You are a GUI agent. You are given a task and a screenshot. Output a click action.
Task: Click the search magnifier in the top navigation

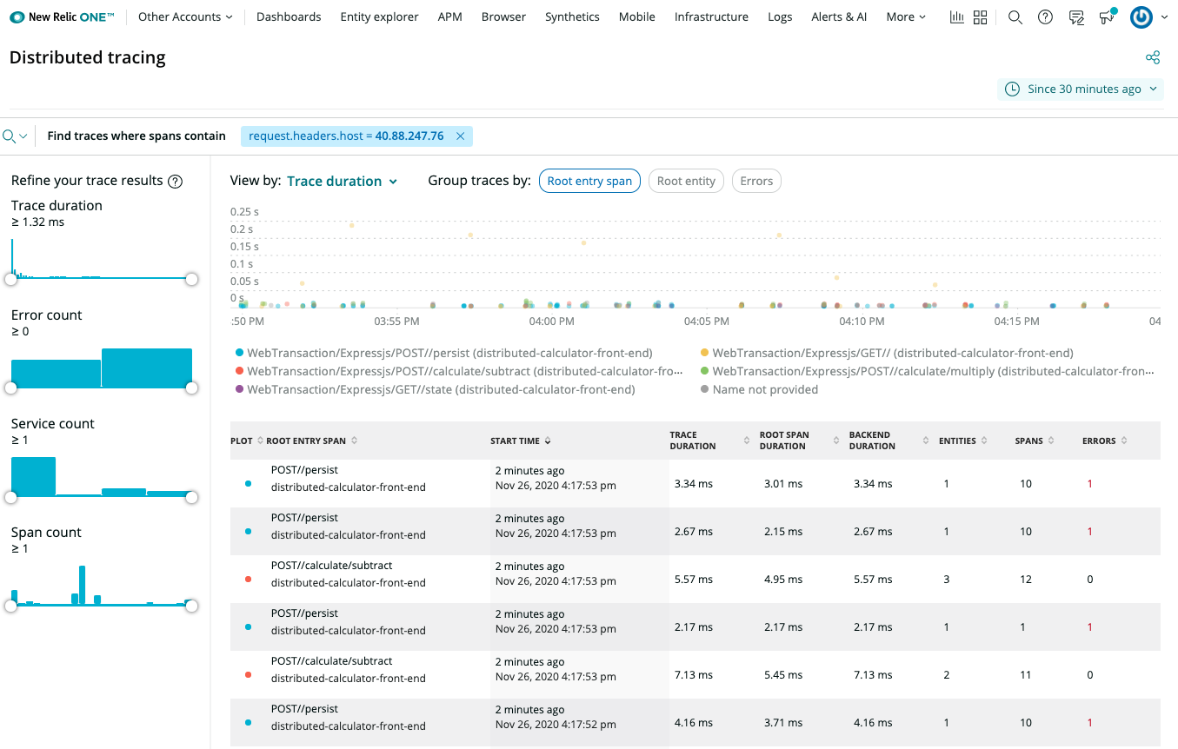tap(1015, 17)
